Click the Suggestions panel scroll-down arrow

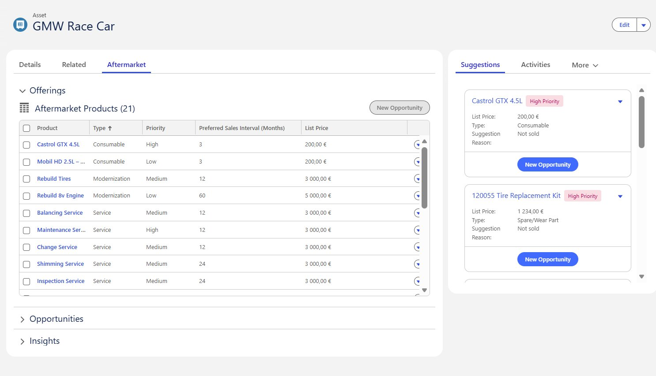642,277
